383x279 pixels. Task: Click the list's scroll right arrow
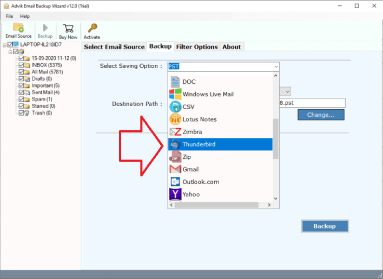(x=269, y=205)
